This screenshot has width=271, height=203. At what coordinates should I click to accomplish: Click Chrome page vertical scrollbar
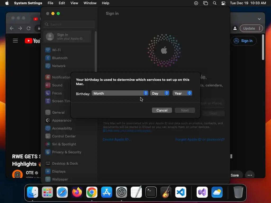point(263,47)
